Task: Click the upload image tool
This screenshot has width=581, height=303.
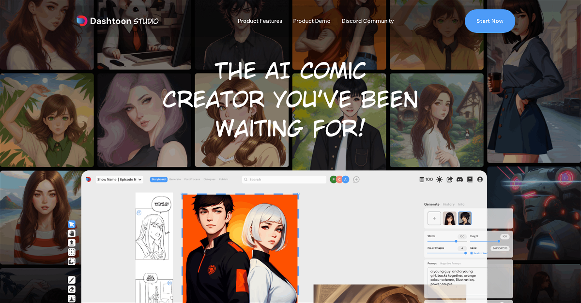Action: 72,242
